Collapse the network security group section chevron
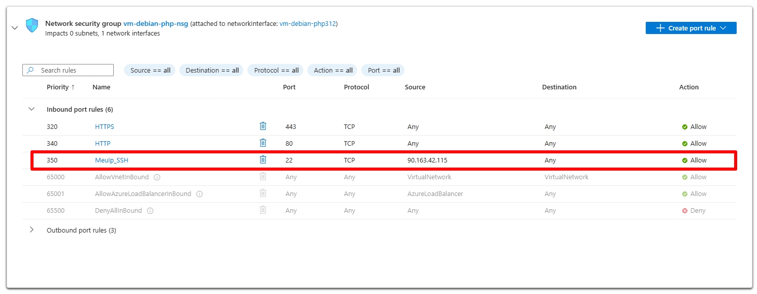Image resolution: width=757 pixels, height=294 pixels. 15,28
